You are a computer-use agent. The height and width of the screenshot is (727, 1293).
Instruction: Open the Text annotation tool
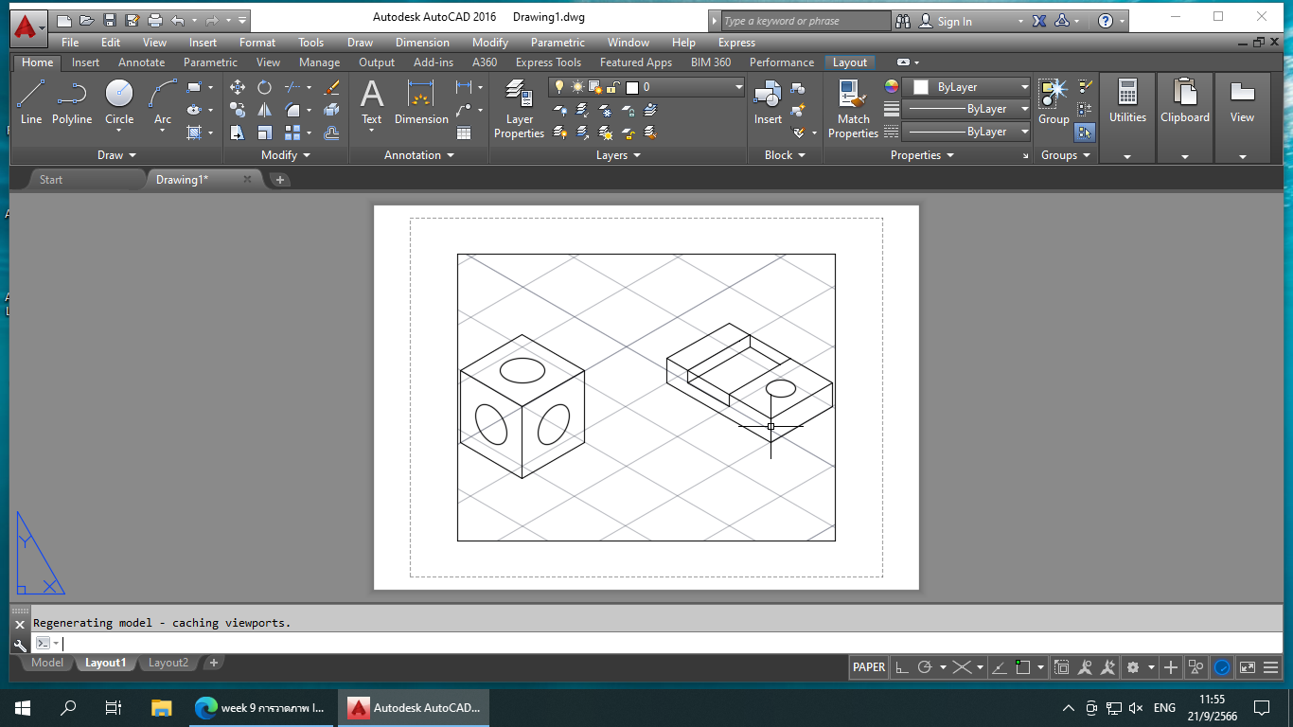coord(372,102)
